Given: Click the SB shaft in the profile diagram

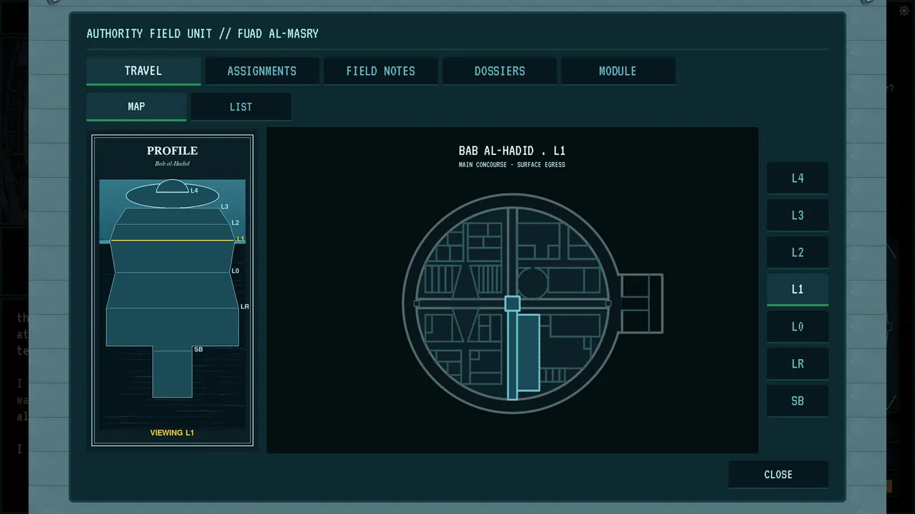Looking at the screenshot, I should [x=172, y=373].
